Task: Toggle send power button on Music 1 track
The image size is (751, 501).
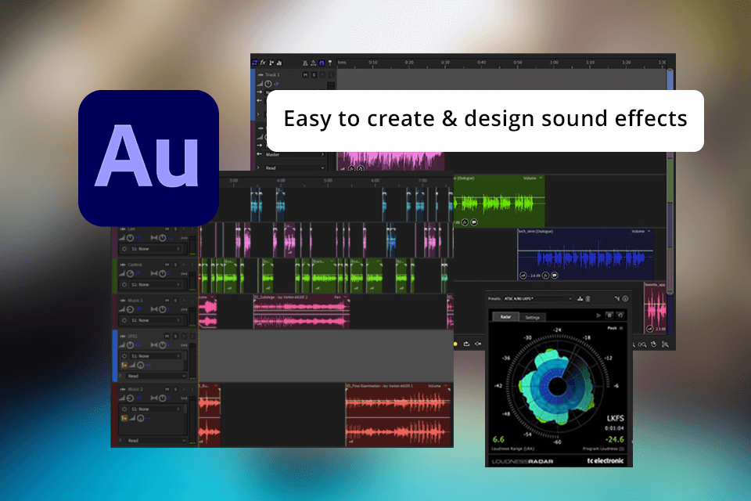Action: [124, 320]
